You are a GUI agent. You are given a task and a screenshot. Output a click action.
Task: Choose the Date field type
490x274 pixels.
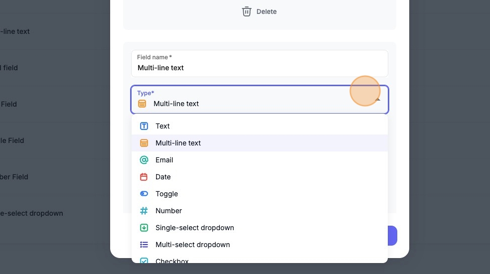[260, 177]
